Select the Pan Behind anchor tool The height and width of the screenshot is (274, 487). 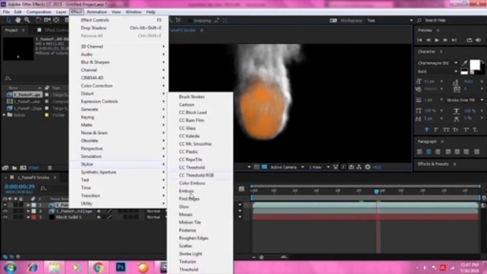[x=57, y=20]
